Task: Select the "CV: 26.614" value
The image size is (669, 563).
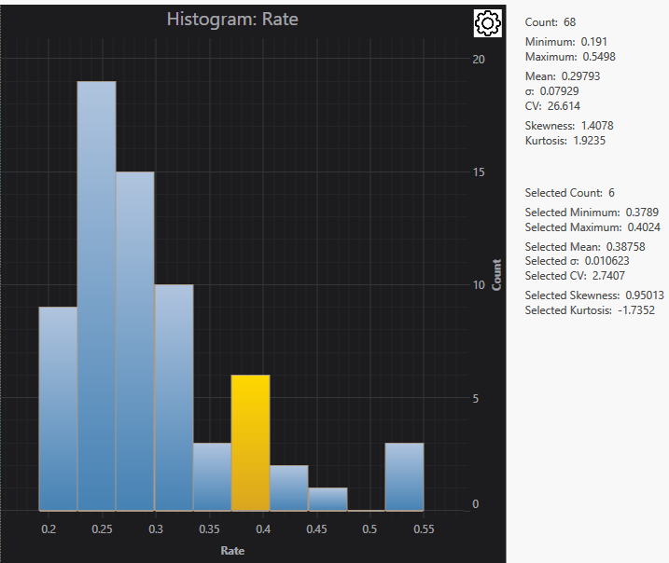Action: (552, 106)
